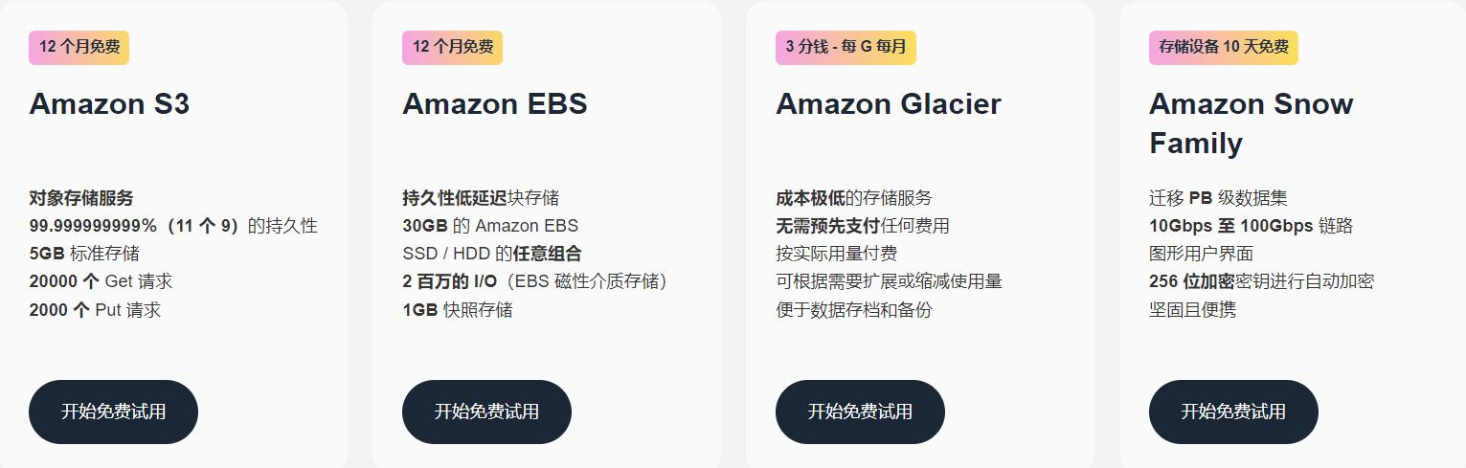Click the 存储设备 10 天免费 badge

(x=1223, y=47)
